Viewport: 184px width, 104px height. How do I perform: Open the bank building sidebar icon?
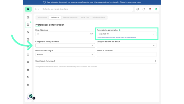click(x=28, y=70)
